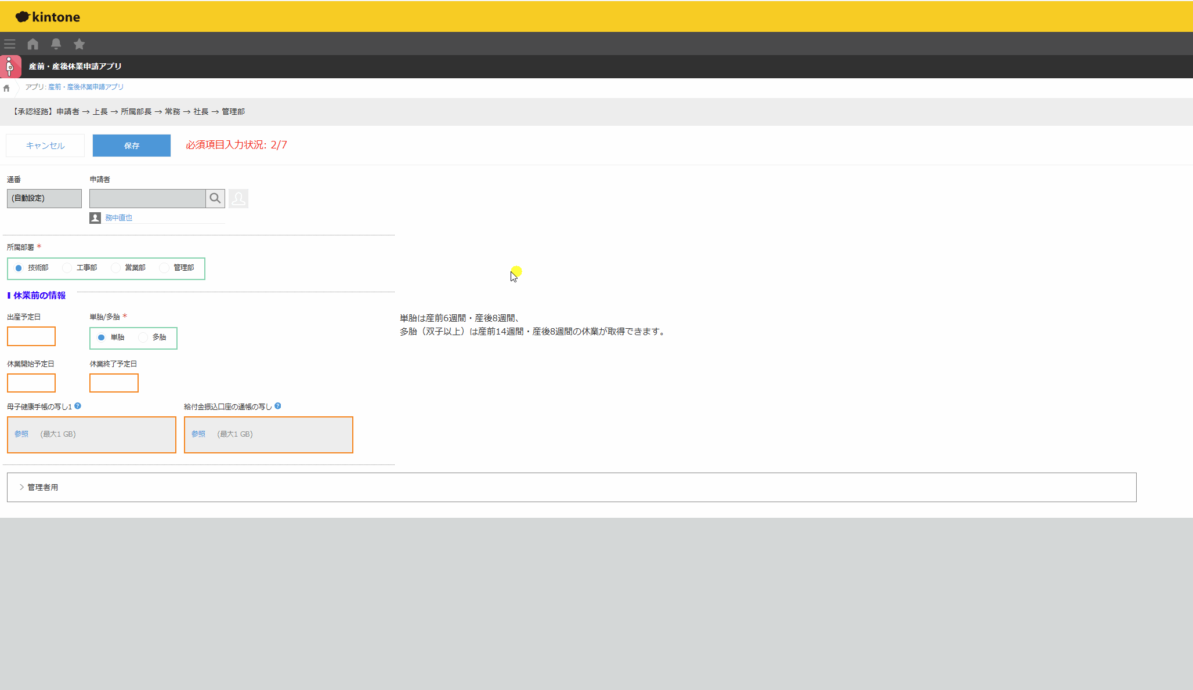Viewport: 1193px width, 690px height.
Task: Click the 務中直也 user link
Action: (x=118, y=218)
